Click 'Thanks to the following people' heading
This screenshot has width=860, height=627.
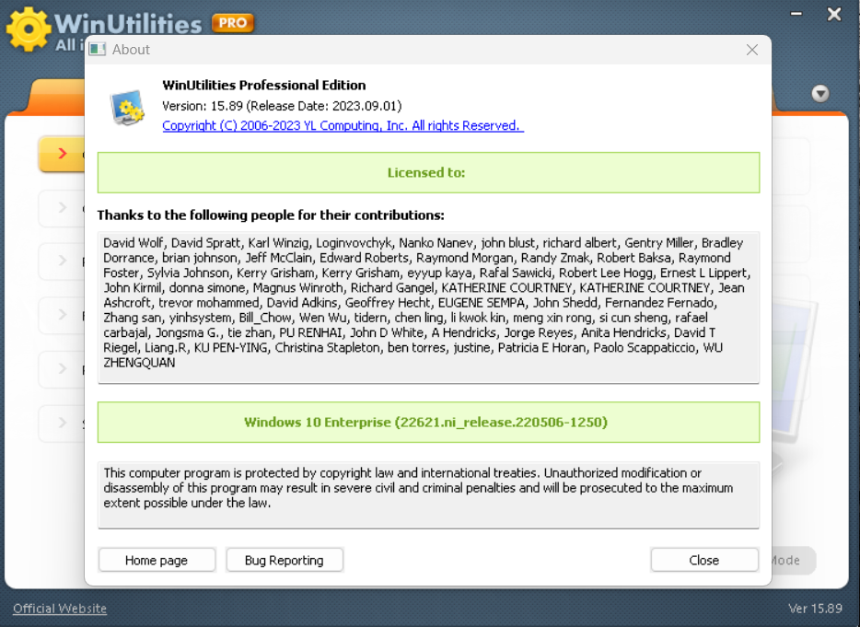[271, 215]
